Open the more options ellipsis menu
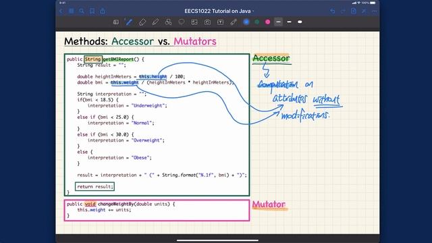The width and height of the screenshot is (432, 243). point(374,11)
